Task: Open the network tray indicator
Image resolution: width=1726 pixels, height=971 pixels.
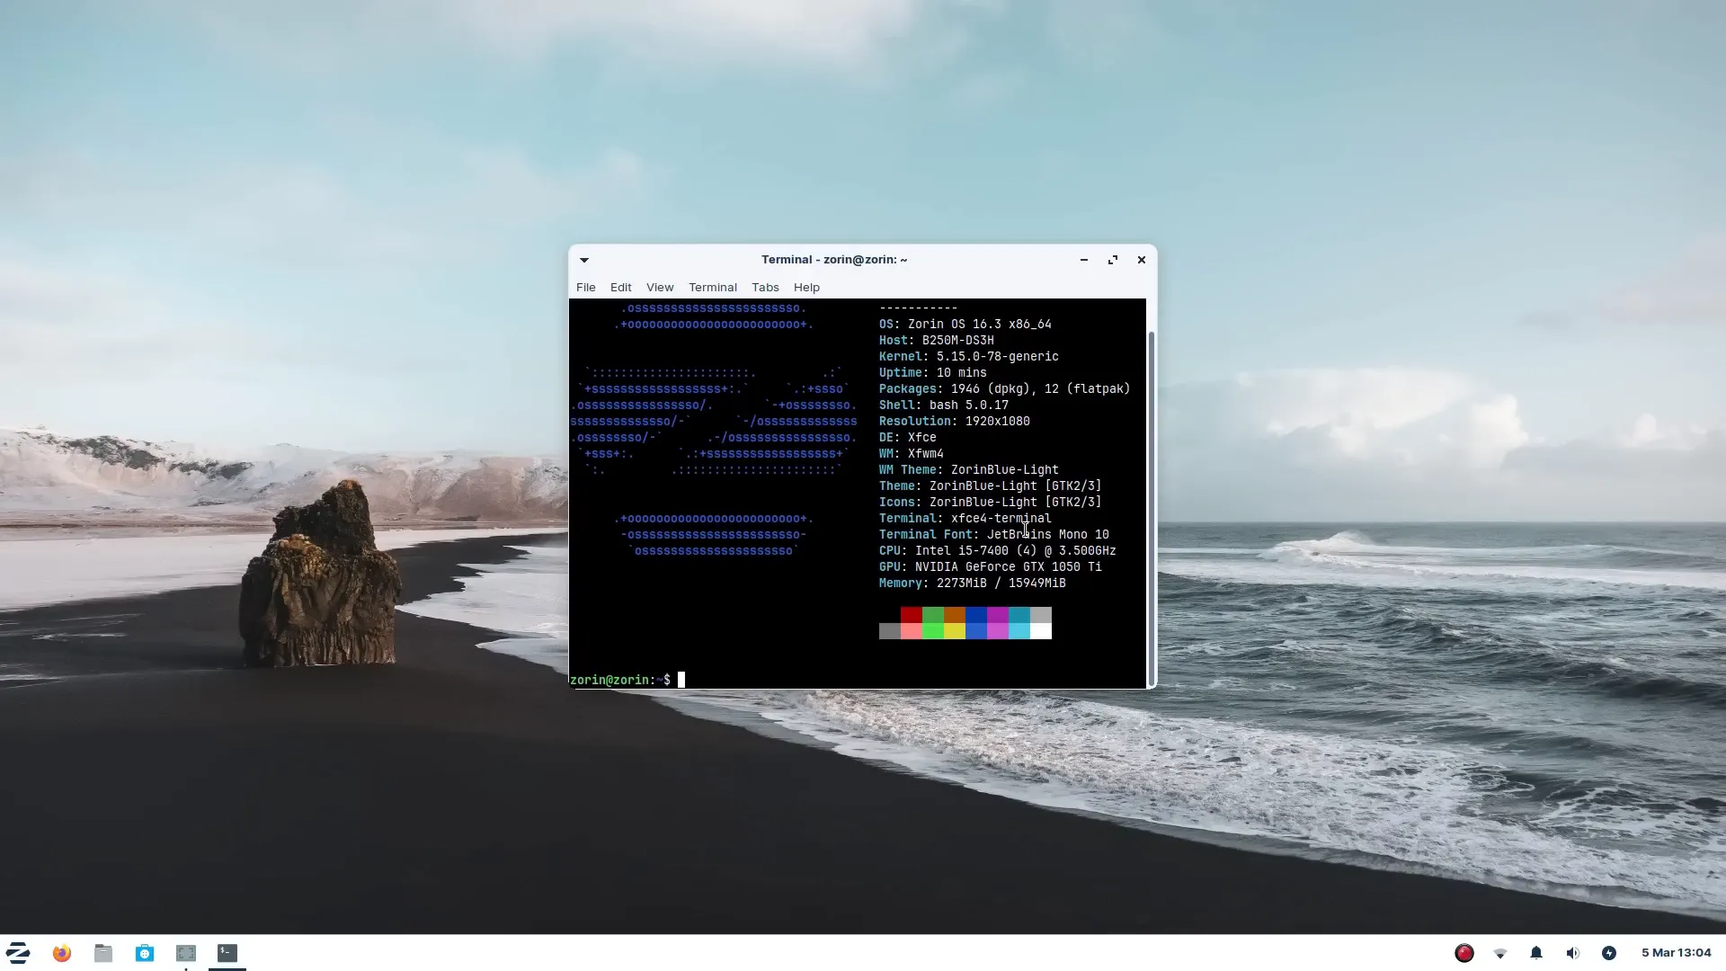Action: [x=1500, y=953]
